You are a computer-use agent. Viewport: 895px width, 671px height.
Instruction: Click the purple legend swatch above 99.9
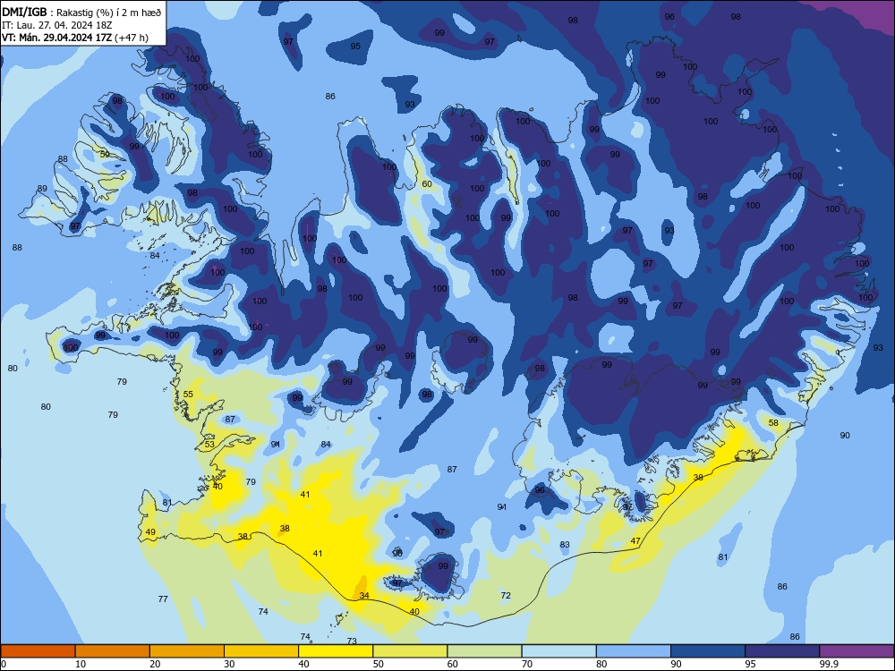pyautogui.click(x=857, y=651)
